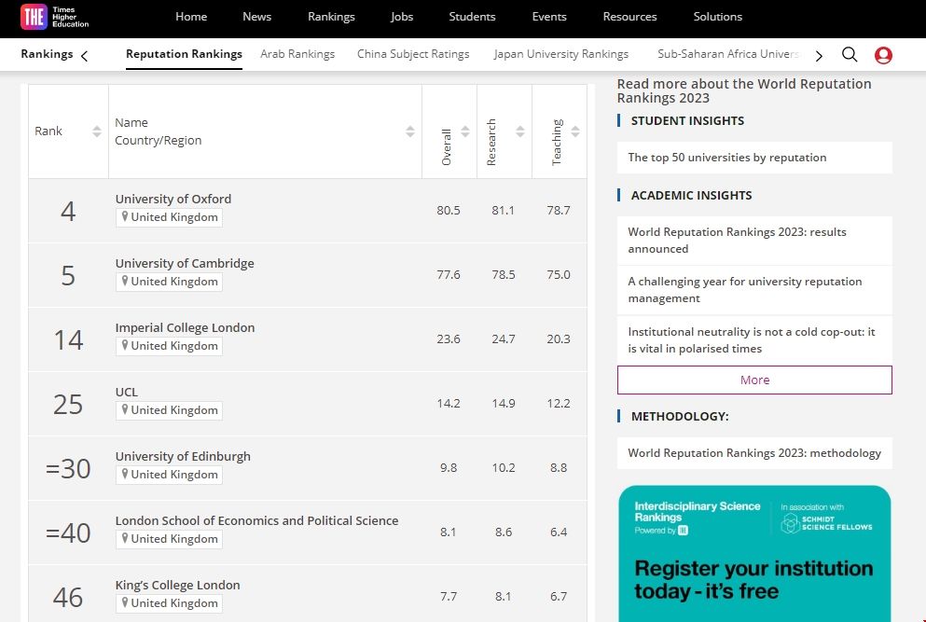Sort by Research score arrows

coord(520,131)
